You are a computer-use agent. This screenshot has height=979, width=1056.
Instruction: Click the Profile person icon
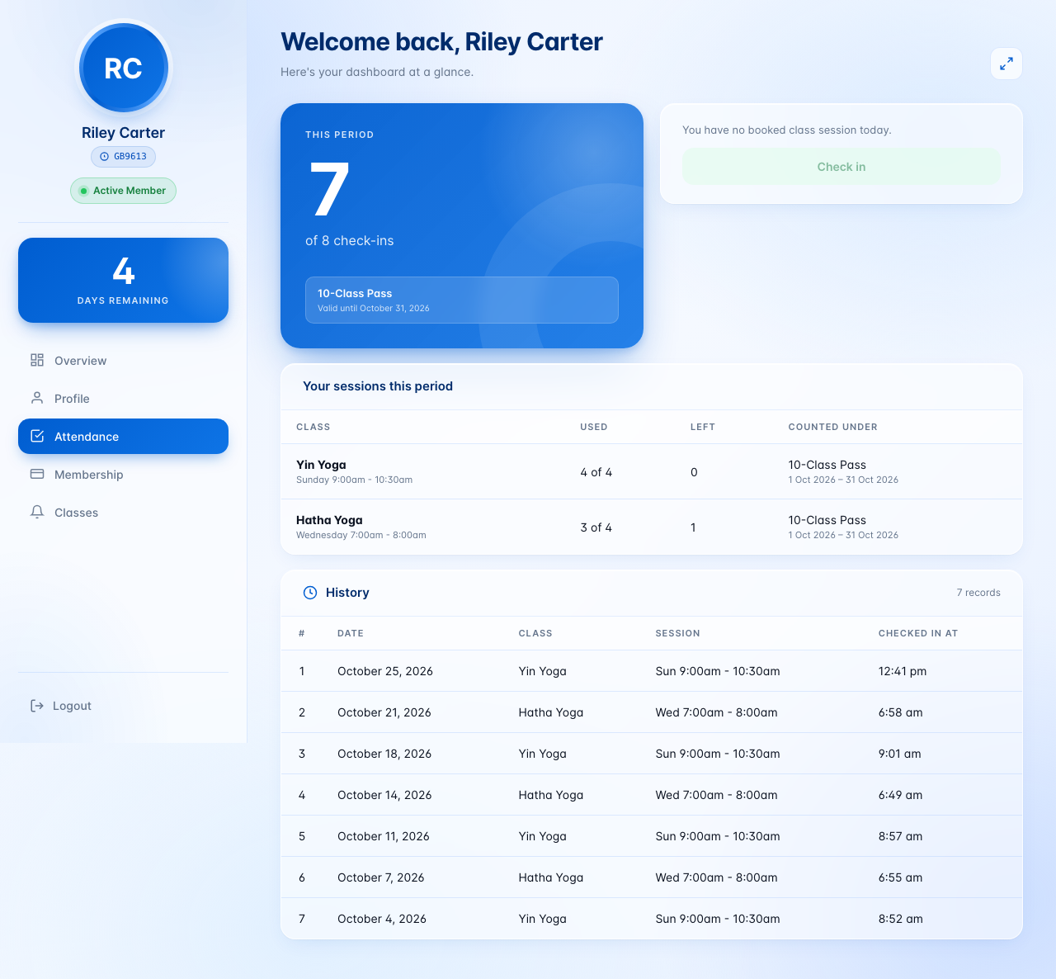[x=37, y=398]
